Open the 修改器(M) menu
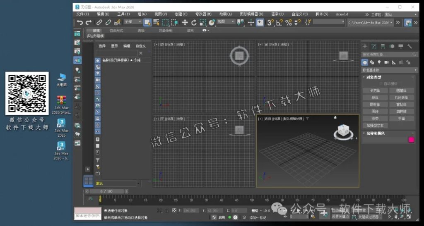Screen dimensions: 424x226 203,14
